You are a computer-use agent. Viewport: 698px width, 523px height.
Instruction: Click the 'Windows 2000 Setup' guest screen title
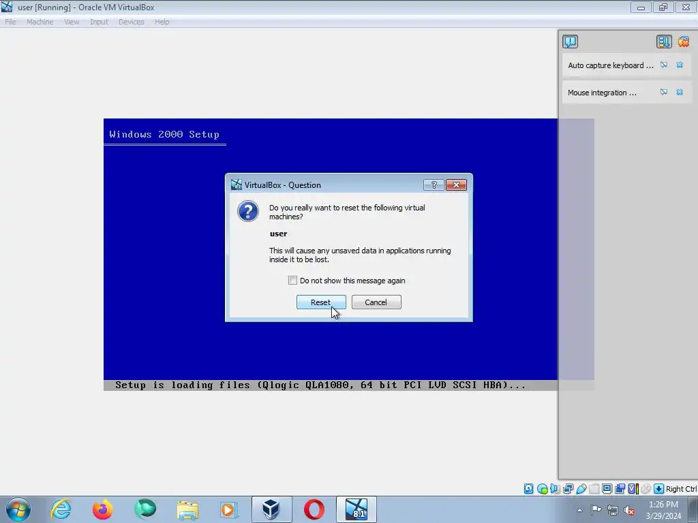[164, 134]
